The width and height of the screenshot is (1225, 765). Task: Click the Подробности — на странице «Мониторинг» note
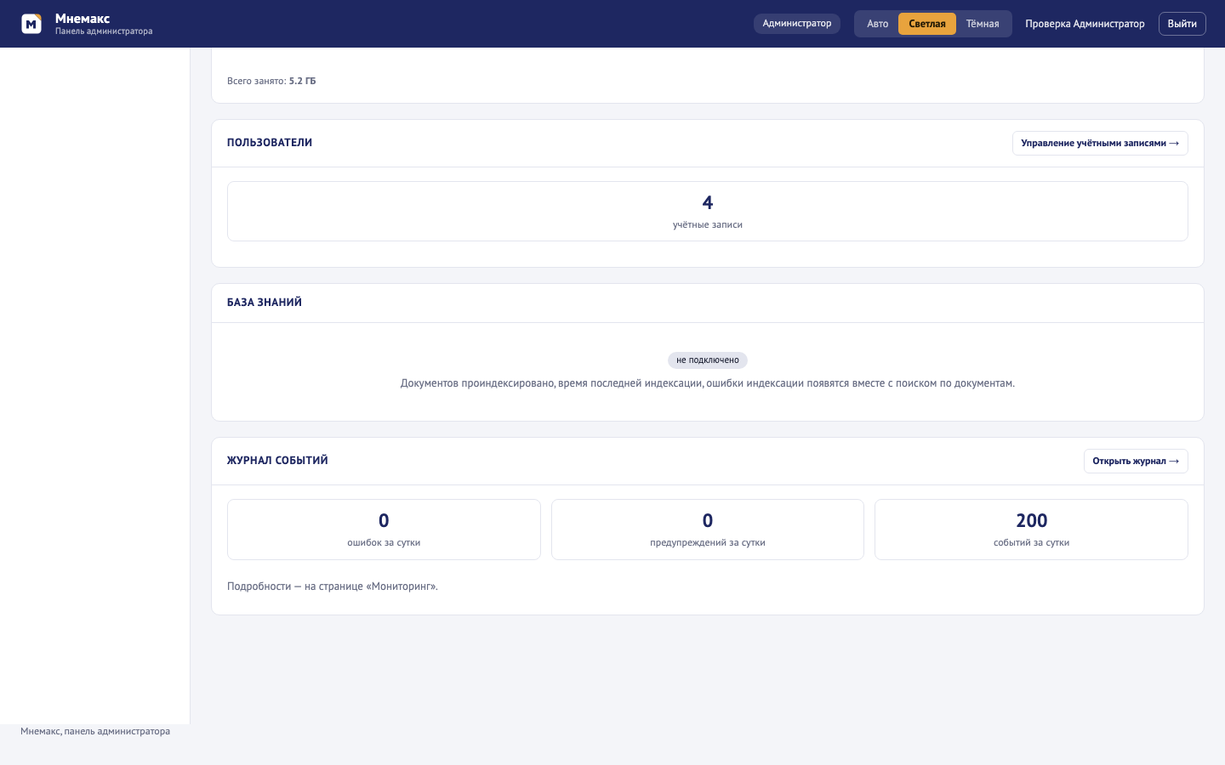pos(333,586)
